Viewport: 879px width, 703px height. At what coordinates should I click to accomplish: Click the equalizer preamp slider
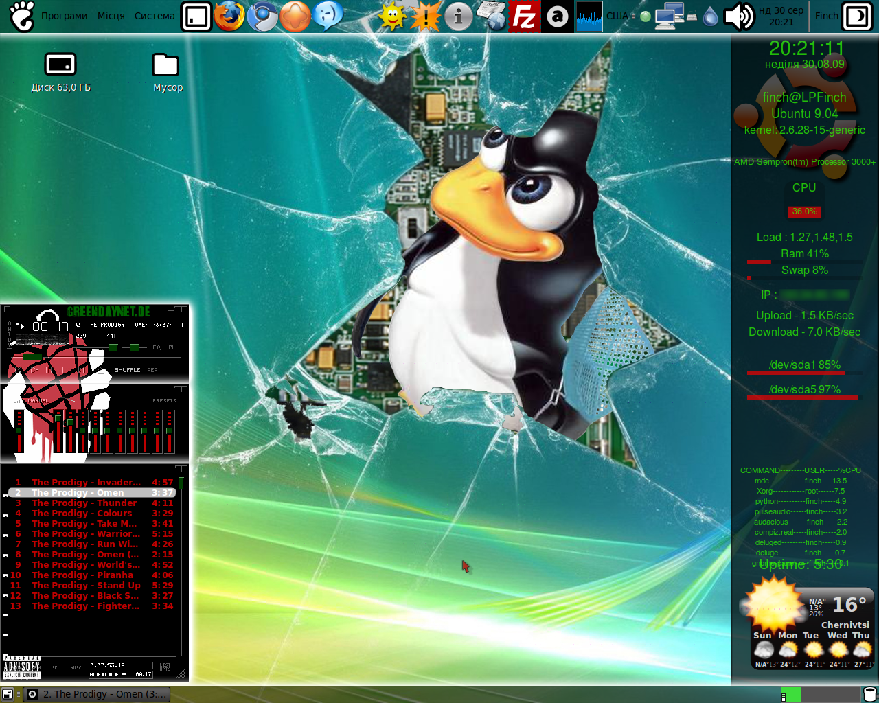click(x=19, y=431)
